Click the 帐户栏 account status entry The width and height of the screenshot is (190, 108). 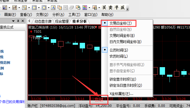(33, 106)
